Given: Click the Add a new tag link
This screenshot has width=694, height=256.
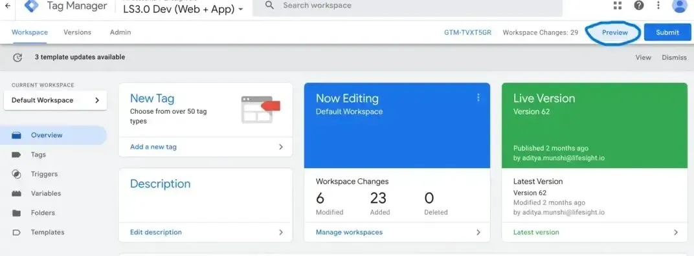Looking at the screenshot, I should point(153,147).
